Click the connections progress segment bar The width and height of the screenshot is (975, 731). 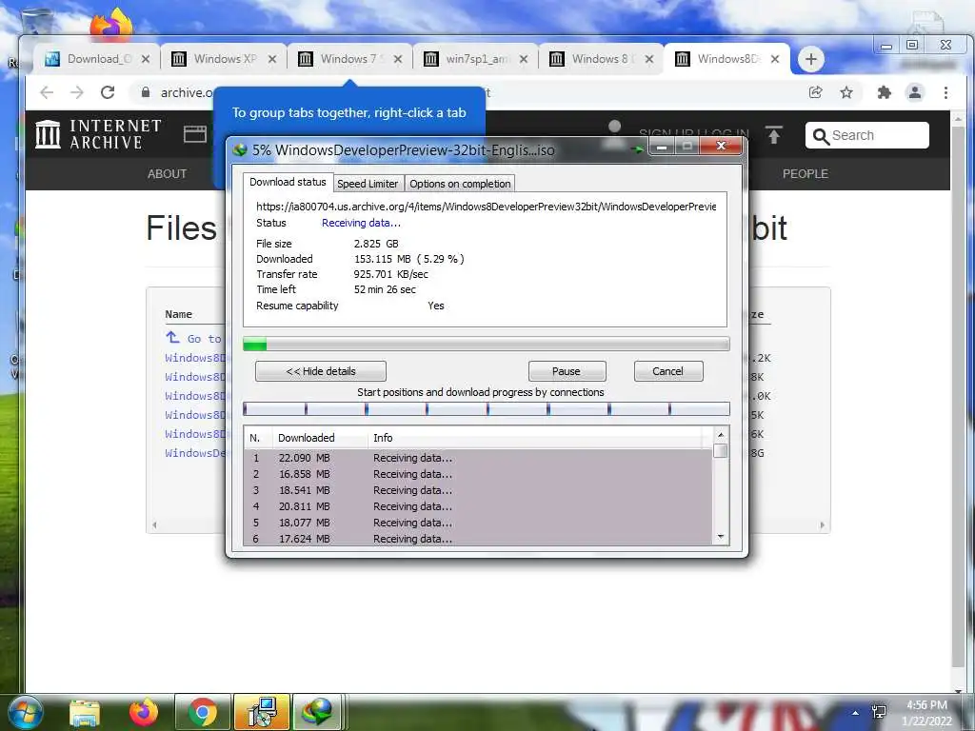[487, 408]
